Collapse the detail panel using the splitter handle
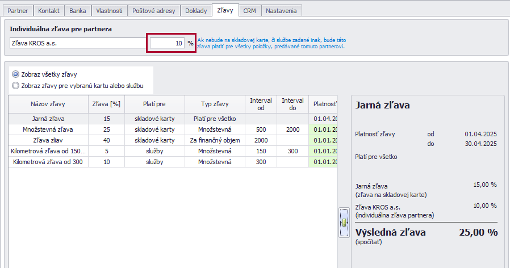Viewport: 510px width, 268px height. tap(344, 223)
